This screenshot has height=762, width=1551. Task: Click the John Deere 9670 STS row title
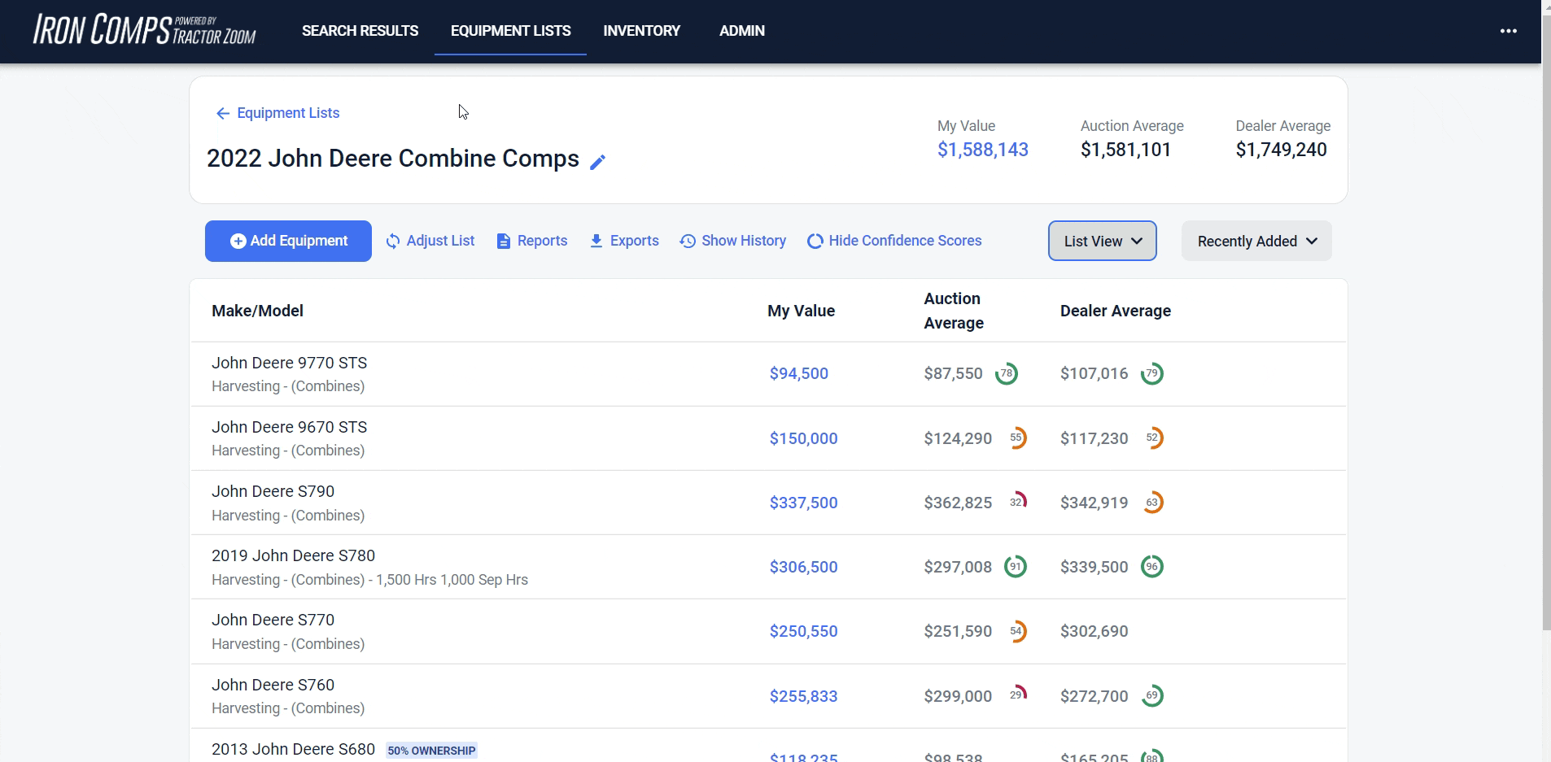[289, 427]
